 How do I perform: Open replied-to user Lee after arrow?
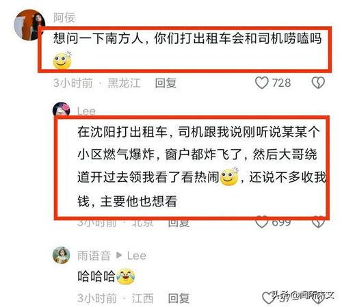(137, 256)
